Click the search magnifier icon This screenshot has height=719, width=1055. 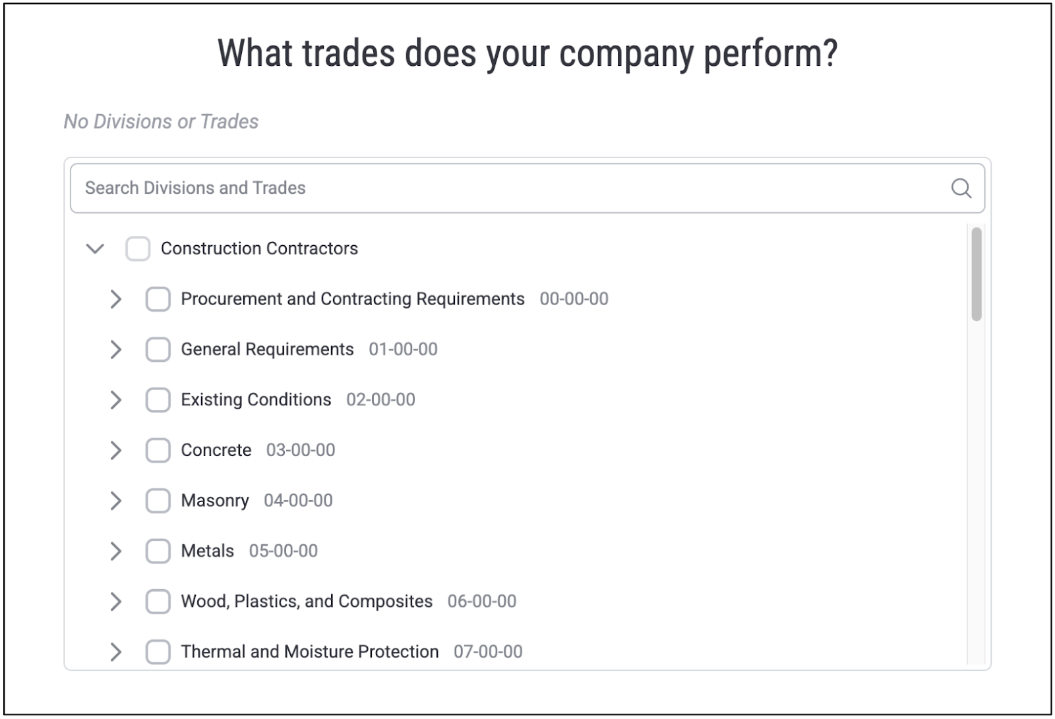[961, 188]
